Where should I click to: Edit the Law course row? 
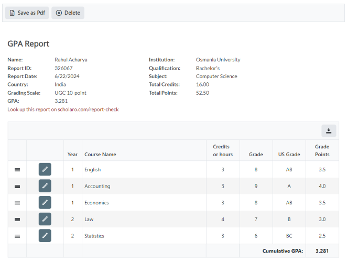[x=45, y=219]
